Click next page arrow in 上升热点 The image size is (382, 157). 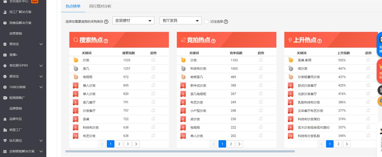coord(347,144)
